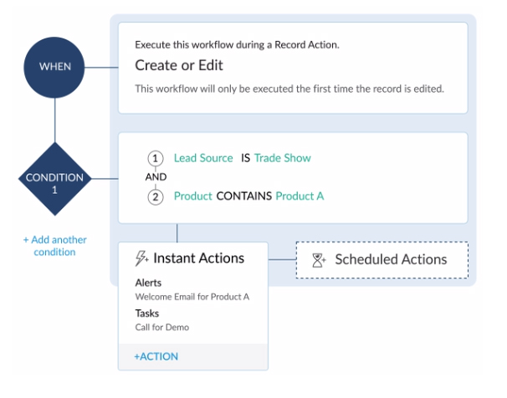Click the Instant Actions heading
Image resolution: width=507 pixels, height=398 pixels.
[198, 258]
